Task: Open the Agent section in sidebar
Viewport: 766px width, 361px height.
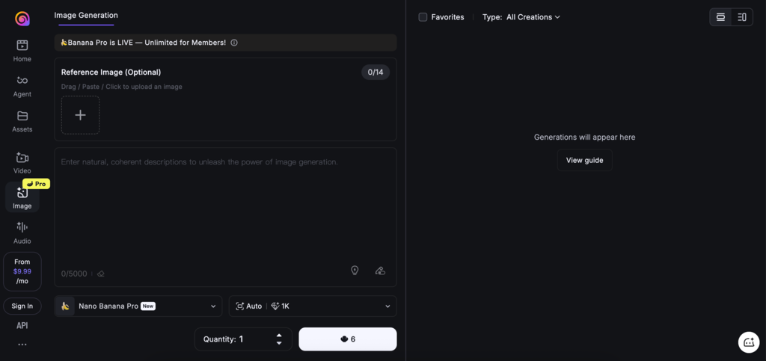Action: click(x=22, y=85)
